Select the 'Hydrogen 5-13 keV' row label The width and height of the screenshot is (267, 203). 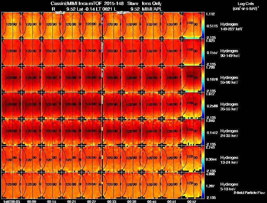tap(229, 187)
